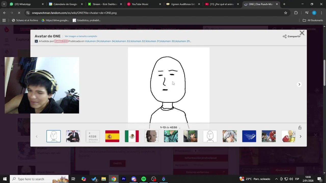Screen dimensions: 326x183
Task: Show hidden system tray icons
Action: point(276,179)
